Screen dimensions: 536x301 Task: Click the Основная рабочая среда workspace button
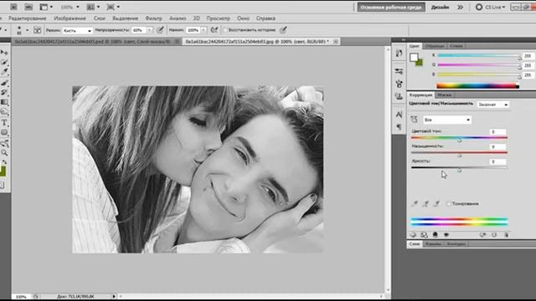point(391,8)
